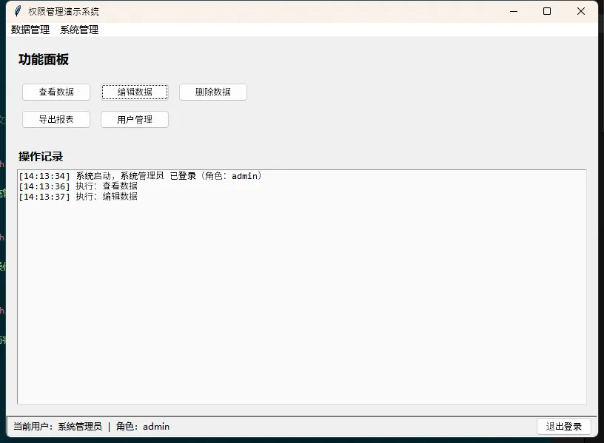
Task: Select the 导出报表 button
Action: (56, 120)
